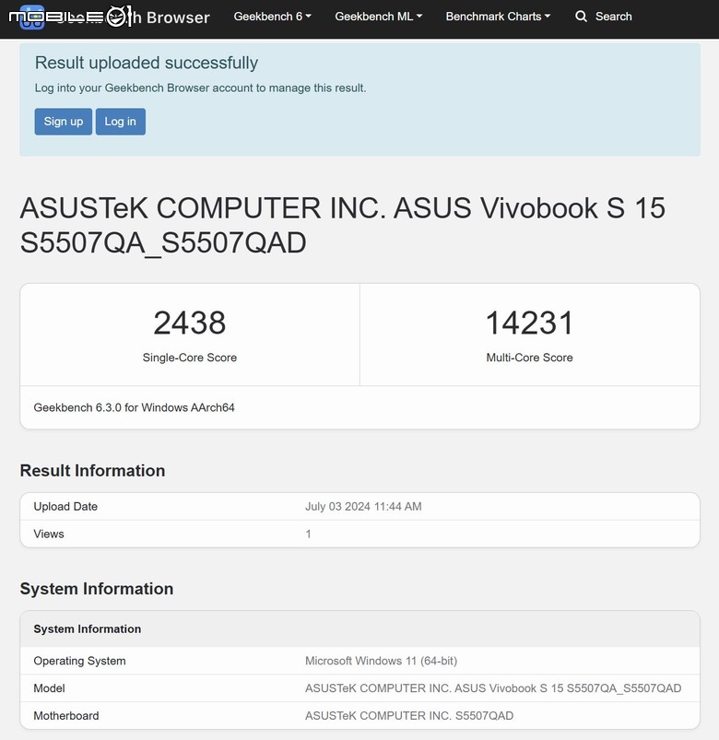Click the Log into your account message
Viewport: 719px width, 740px height.
click(x=201, y=88)
